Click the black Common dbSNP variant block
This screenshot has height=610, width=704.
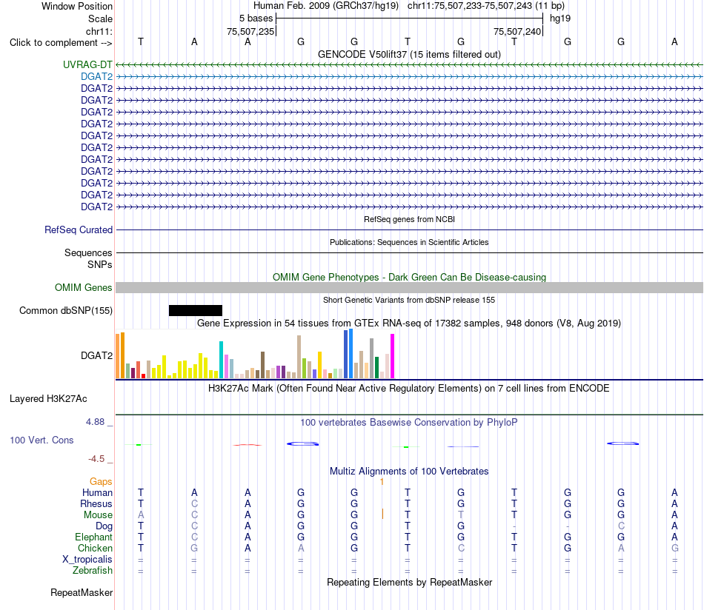[x=196, y=310]
